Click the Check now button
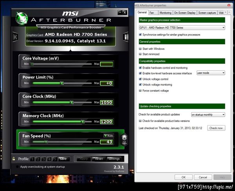 coord(216,128)
